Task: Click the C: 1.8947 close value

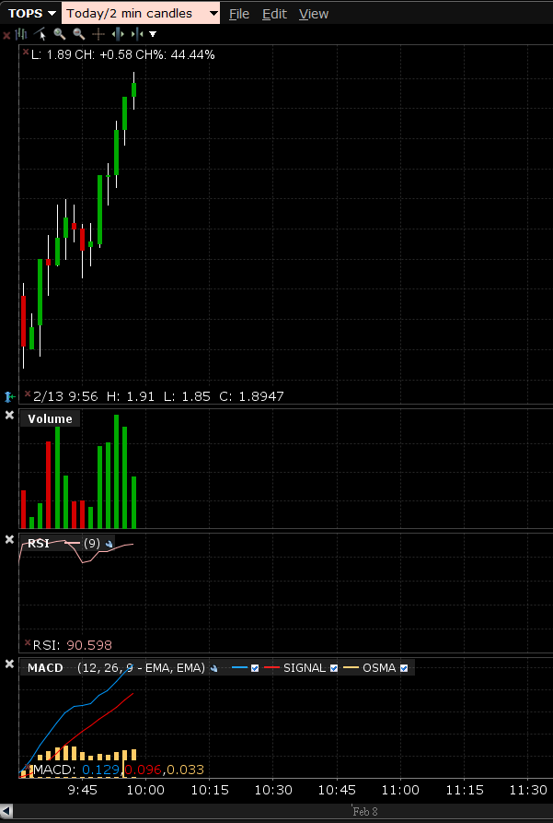Action: [251, 396]
